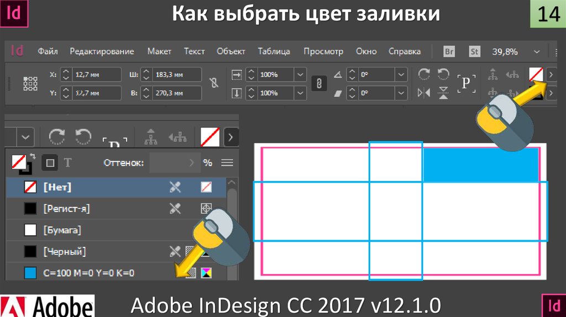Toggle constrain proportions for width and height
The height and width of the screenshot is (317, 566).
point(214,83)
